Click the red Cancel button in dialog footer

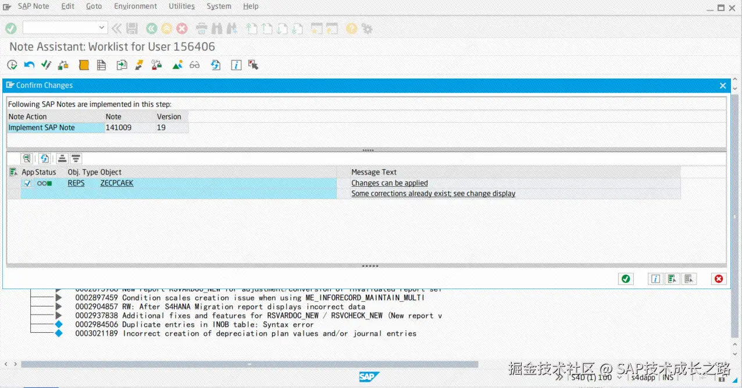(719, 279)
